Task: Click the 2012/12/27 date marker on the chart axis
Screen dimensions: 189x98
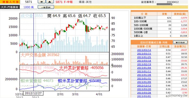Action: tap(33, 93)
